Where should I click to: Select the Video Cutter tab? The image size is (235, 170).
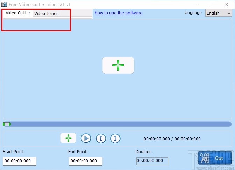[x=18, y=13]
